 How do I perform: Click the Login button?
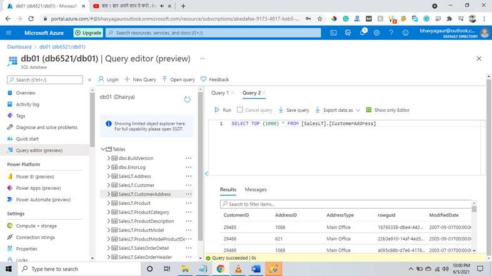pyautogui.click(x=109, y=79)
